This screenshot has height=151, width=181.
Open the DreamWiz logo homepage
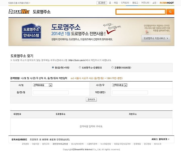[19, 12]
